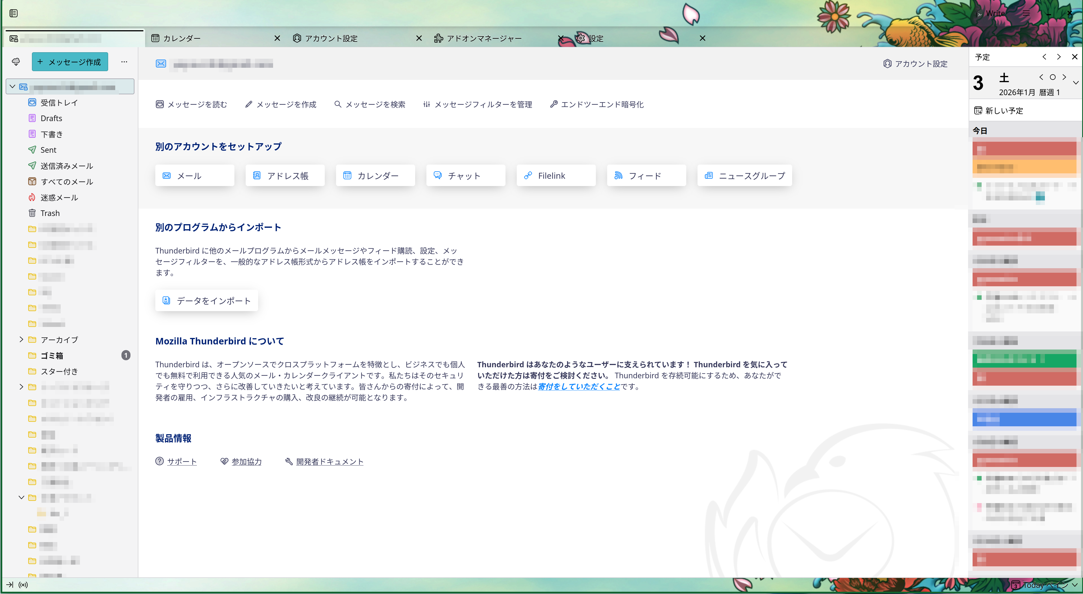Image resolution: width=1083 pixels, height=594 pixels.
Task: Open メッセージフィルターを管理 with sliders icon
Action: click(x=478, y=104)
